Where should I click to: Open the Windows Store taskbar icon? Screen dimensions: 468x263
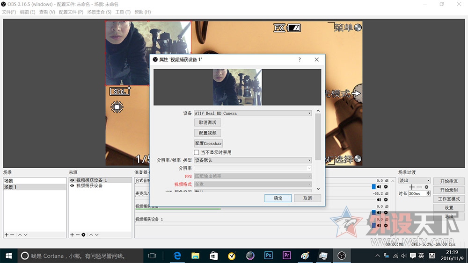(x=214, y=256)
